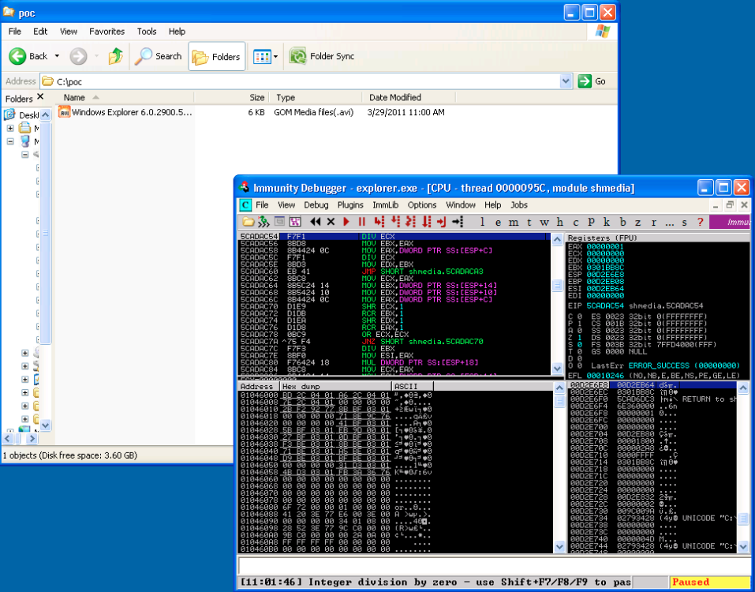Click the yellow 'Paused' status indicator

[708, 582]
